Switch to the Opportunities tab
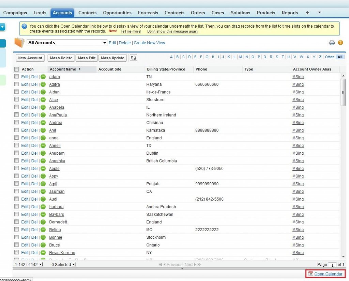This screenshot has height=281, width=349. click(x=117, y=13)
